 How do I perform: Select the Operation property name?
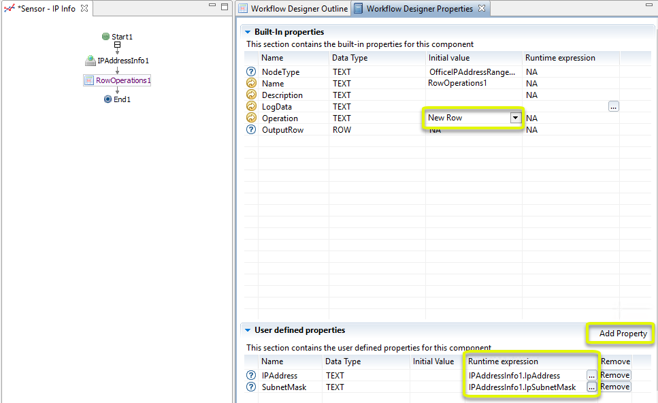[280, 118]
